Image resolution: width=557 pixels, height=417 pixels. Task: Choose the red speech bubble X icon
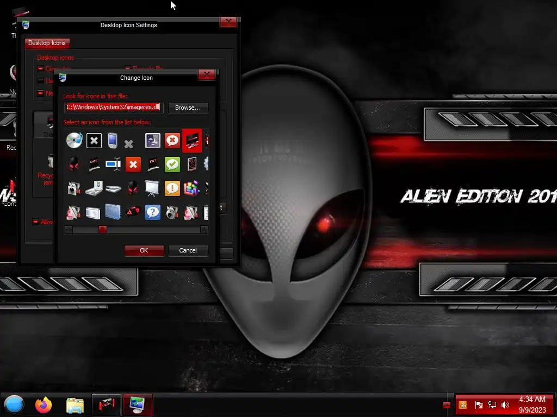172,141
